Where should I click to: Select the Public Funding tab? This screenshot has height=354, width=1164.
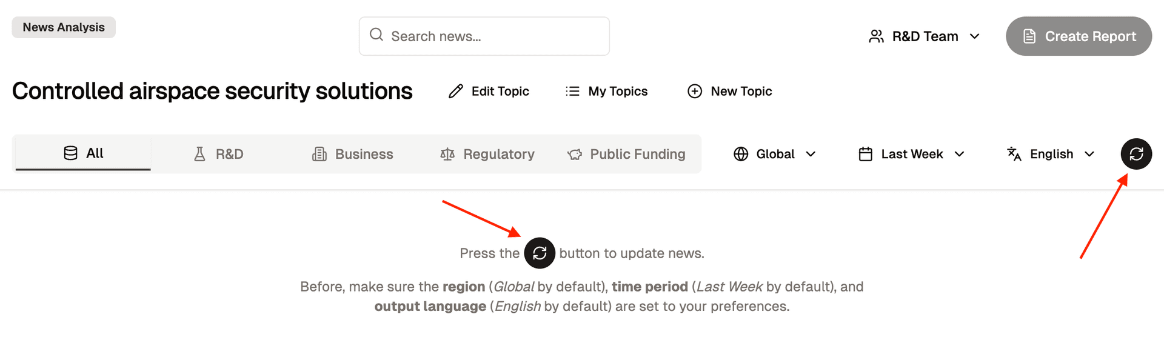pos(626,154)
